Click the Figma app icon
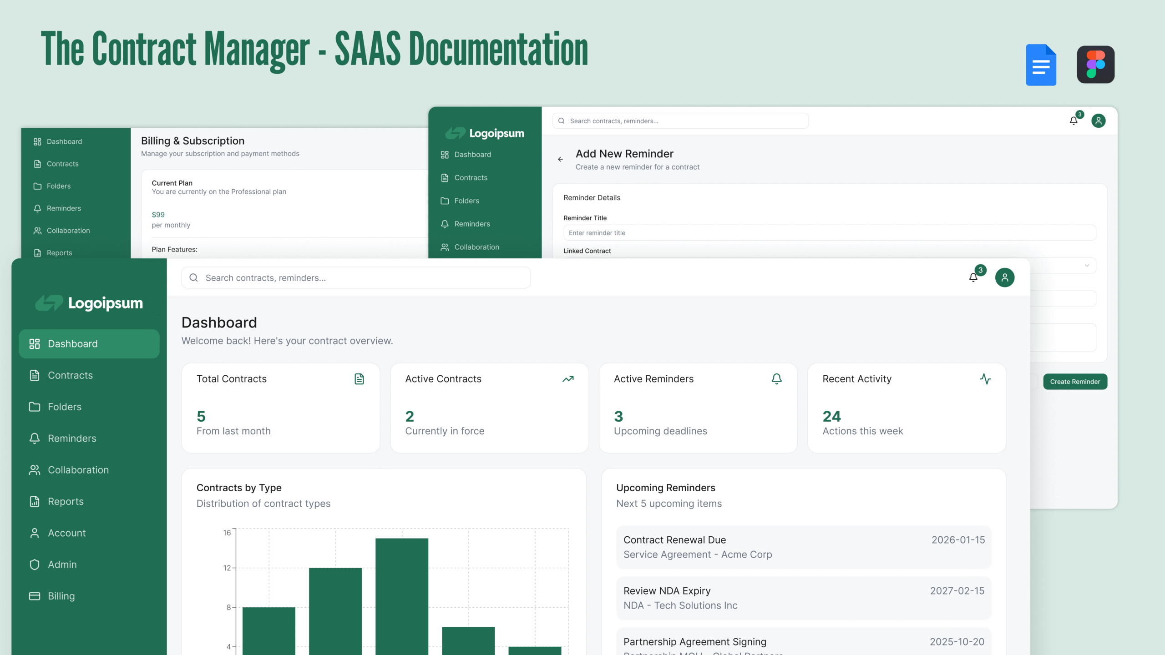The image size is (1165, 655). click(1095, 65)
